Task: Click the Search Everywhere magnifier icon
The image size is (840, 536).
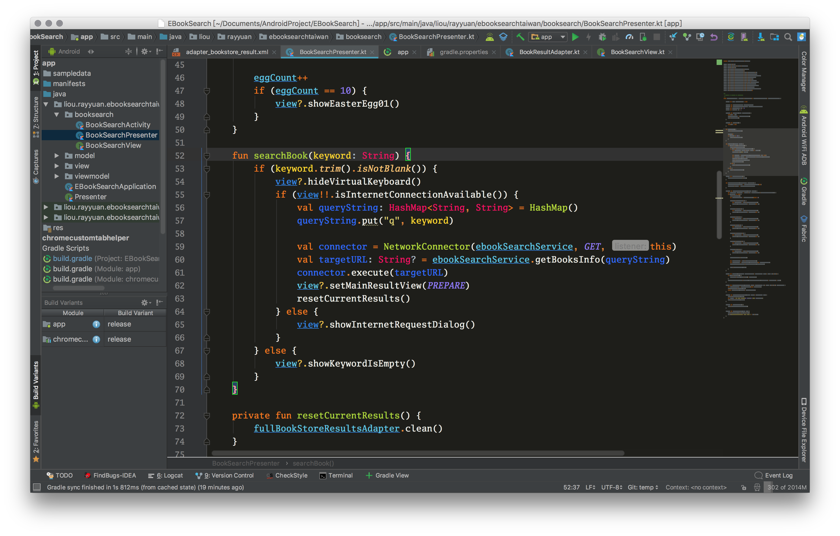Action: 788,37
